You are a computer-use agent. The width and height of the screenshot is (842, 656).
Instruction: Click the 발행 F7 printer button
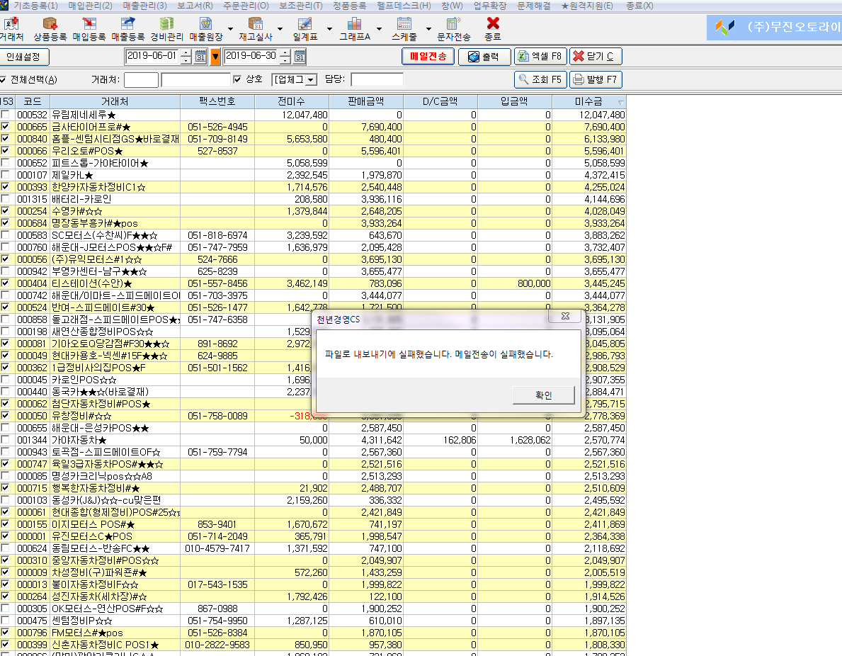coord(596,79)
